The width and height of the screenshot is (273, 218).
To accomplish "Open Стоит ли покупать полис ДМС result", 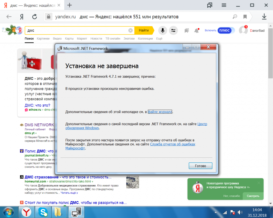I will tap(76, 203).
